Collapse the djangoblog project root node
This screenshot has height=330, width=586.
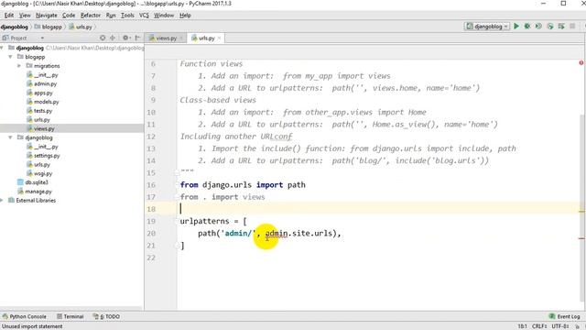(x=2, y=48)
